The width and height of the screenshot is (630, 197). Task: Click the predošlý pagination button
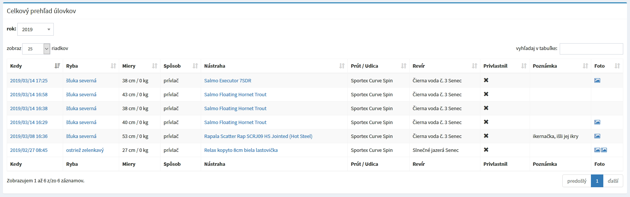coord(577,181)
